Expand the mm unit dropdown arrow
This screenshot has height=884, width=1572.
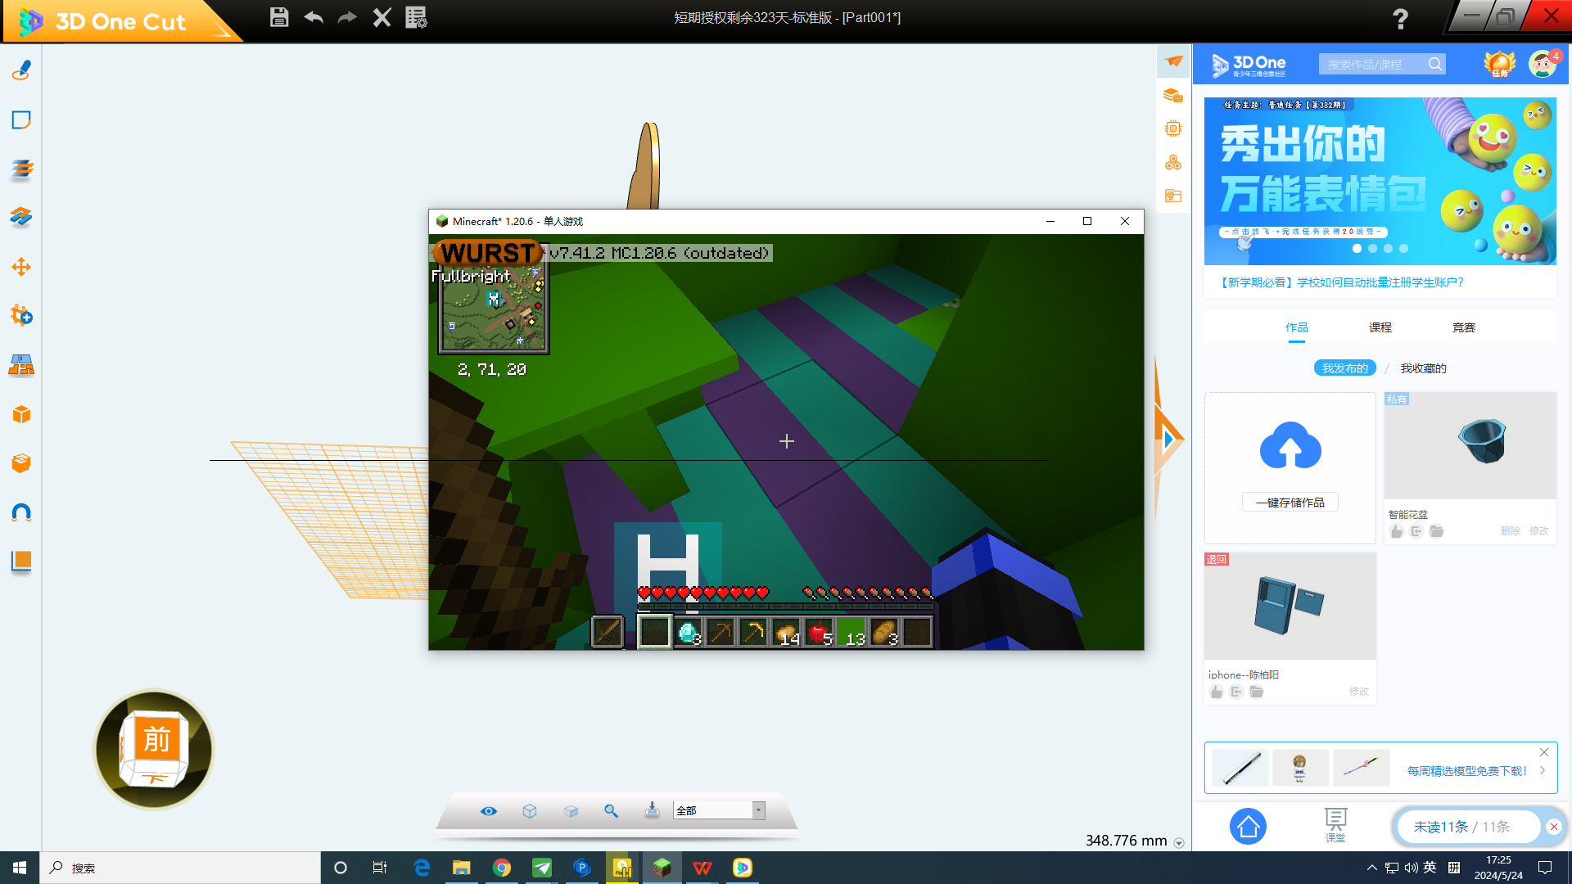pos(1179,843)
